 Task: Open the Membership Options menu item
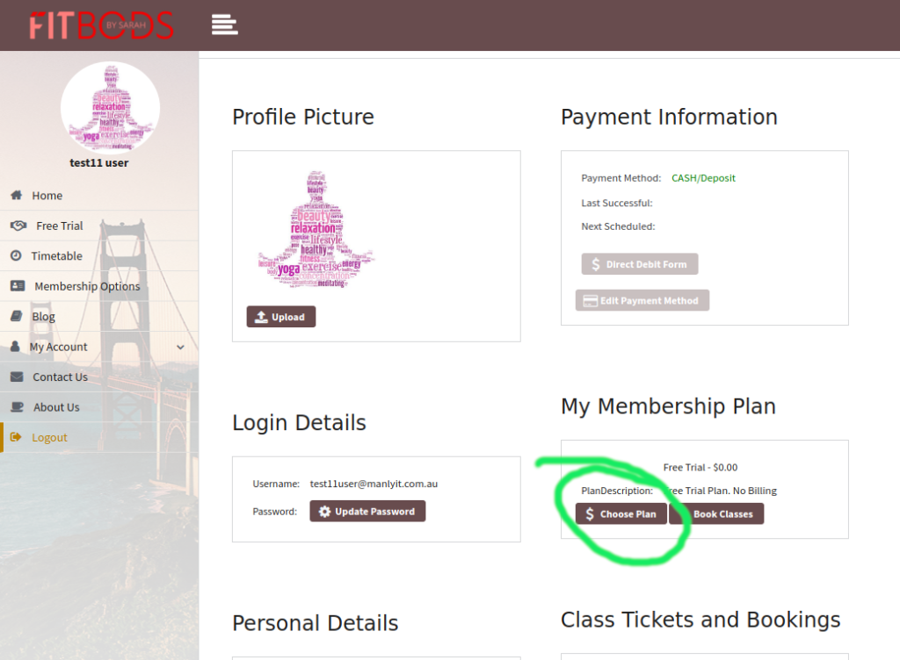pos(87,286)
